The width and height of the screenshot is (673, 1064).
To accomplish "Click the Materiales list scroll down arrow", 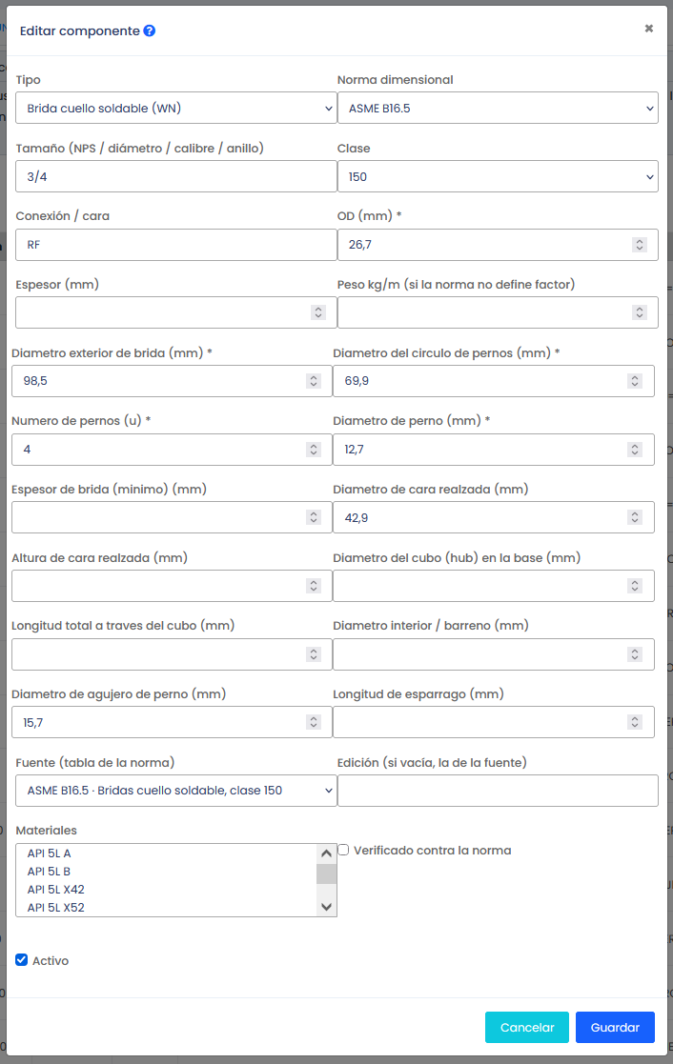I will click(x=326, y=907).
